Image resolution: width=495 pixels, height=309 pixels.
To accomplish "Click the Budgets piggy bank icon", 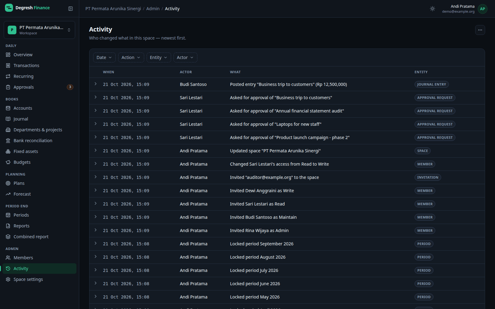I will pos(8,162).
